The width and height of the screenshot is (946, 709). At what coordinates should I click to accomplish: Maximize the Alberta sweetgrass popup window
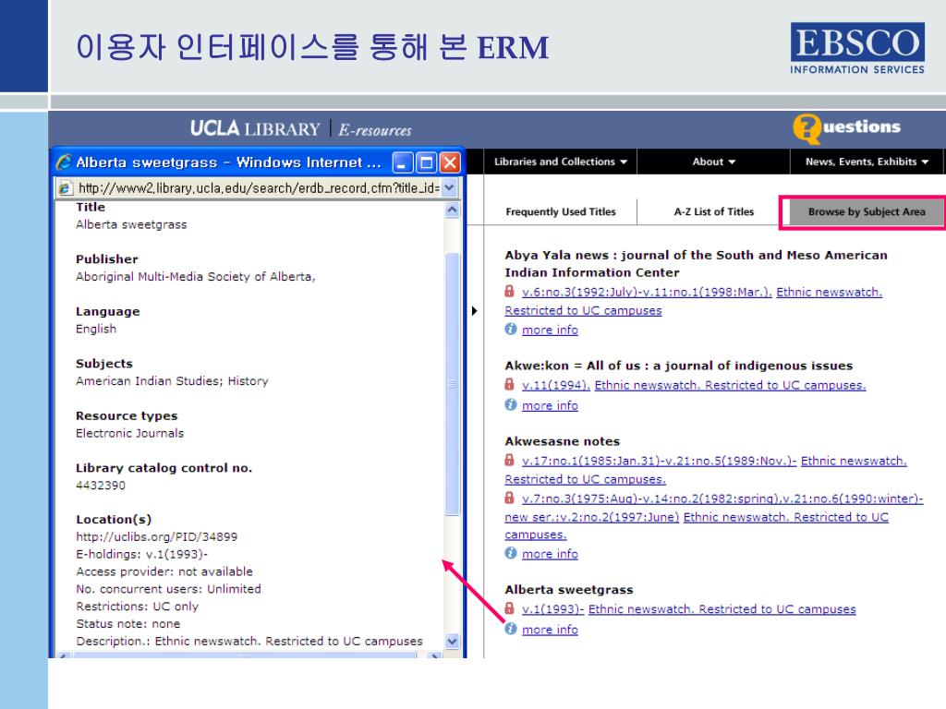(427, 162)
